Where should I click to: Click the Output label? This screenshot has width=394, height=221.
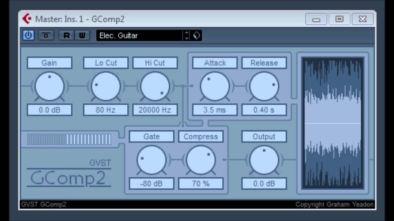(x=264, y=137)
